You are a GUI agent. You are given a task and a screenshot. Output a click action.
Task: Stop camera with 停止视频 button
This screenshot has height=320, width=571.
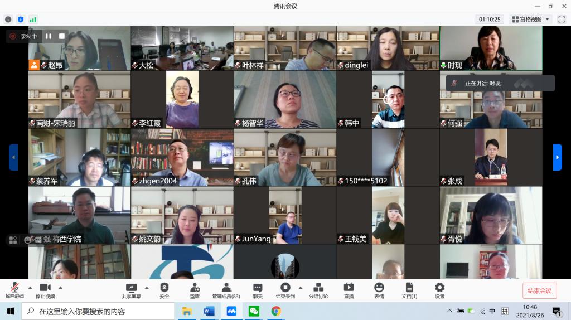point(45,290)
